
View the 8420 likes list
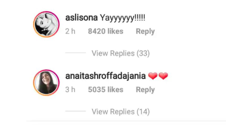106,31
